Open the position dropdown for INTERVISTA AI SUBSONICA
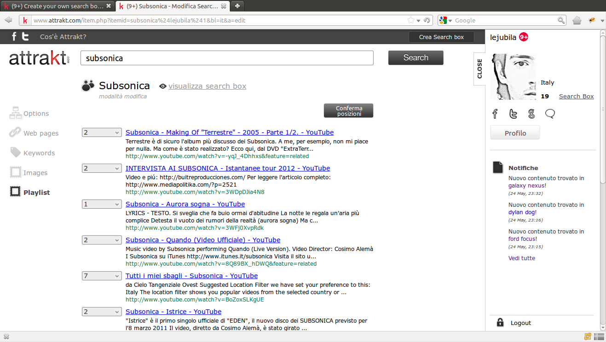The height and width of the screenshot is (342, 606). click(102, 168)
